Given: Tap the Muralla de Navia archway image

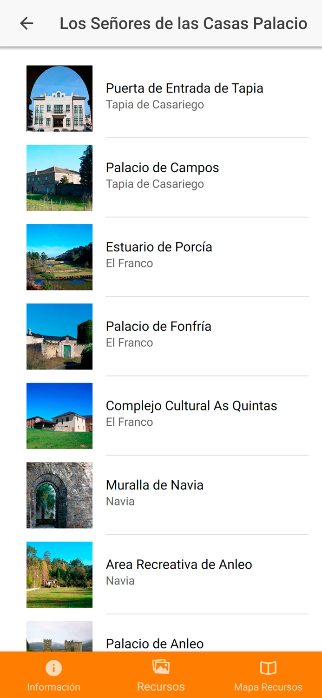Looking at the screenshot, I should 59,495.
